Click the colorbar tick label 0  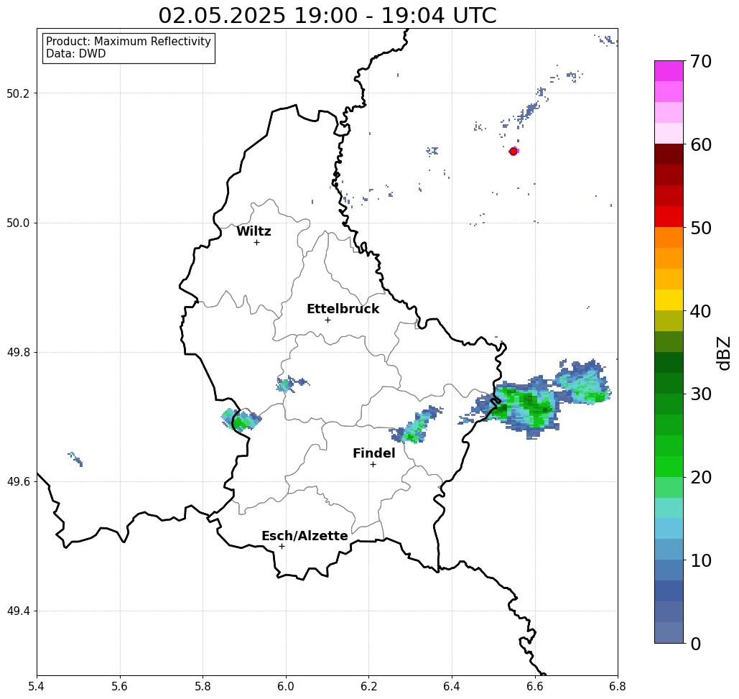point(696,644)
